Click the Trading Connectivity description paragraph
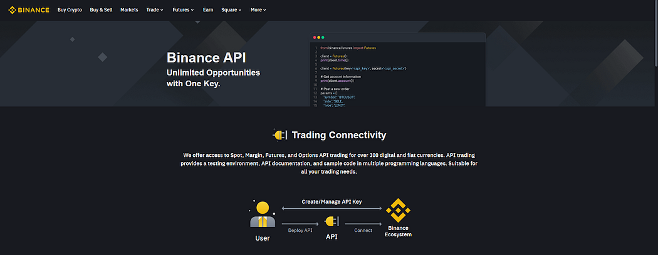The image size is (658, 255). 329,163
